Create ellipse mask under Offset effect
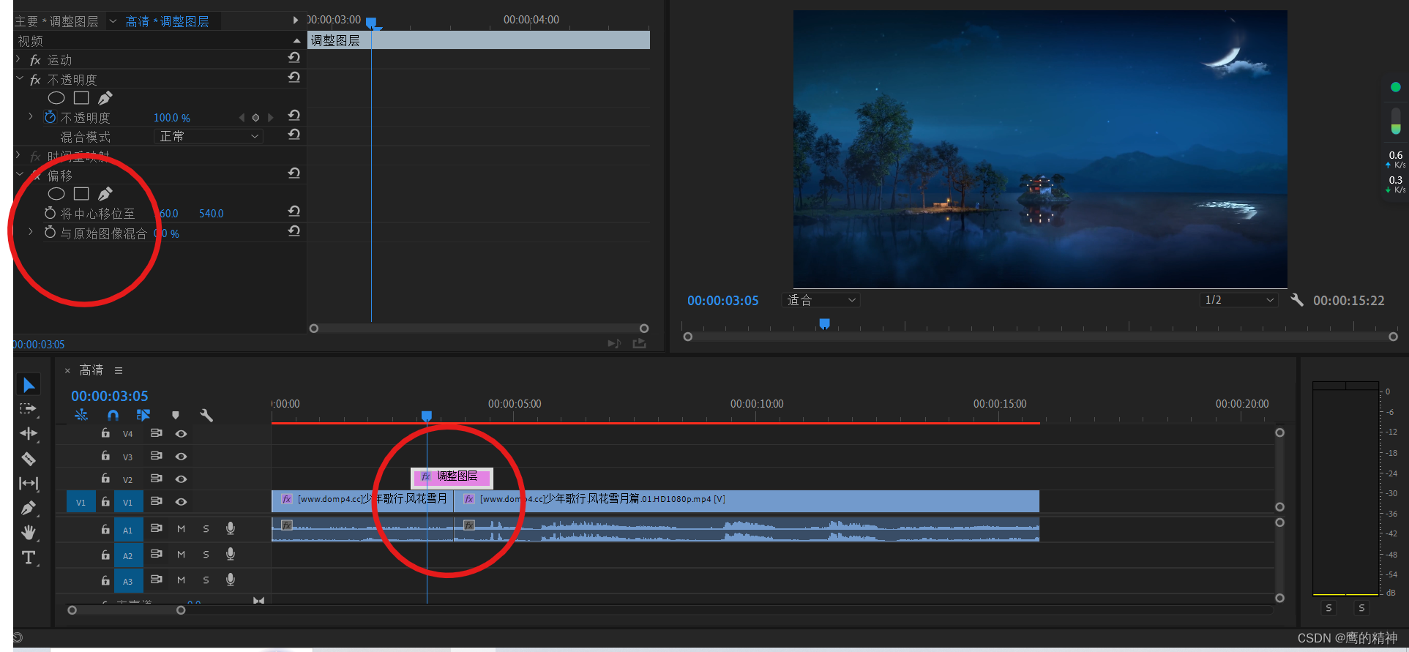The image size is (1409, 652). pyautogui.click(x=56, y=194)
